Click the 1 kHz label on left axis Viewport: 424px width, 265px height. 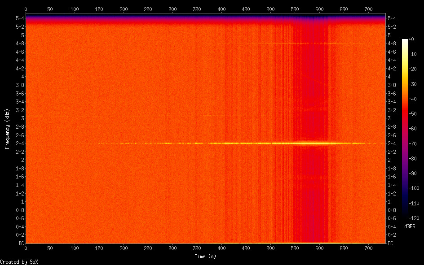tap(22, 202)
